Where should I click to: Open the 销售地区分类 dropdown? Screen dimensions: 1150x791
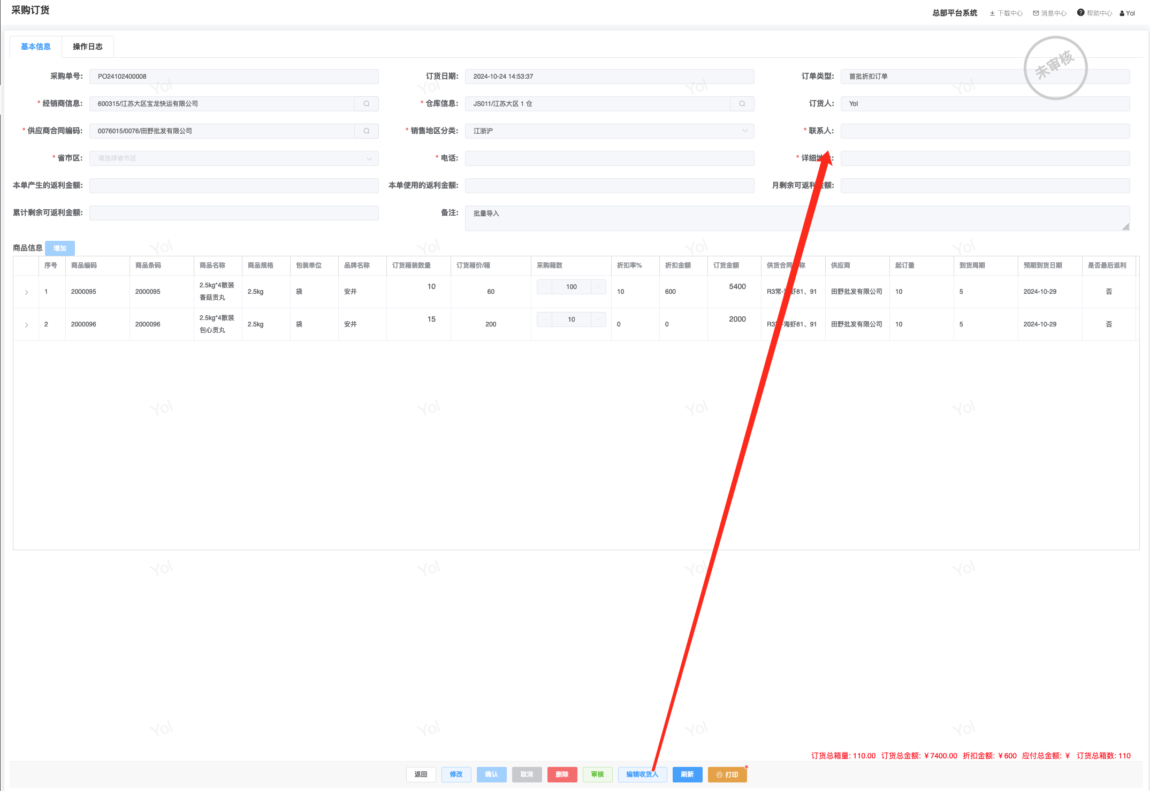(x=609, y=131)
